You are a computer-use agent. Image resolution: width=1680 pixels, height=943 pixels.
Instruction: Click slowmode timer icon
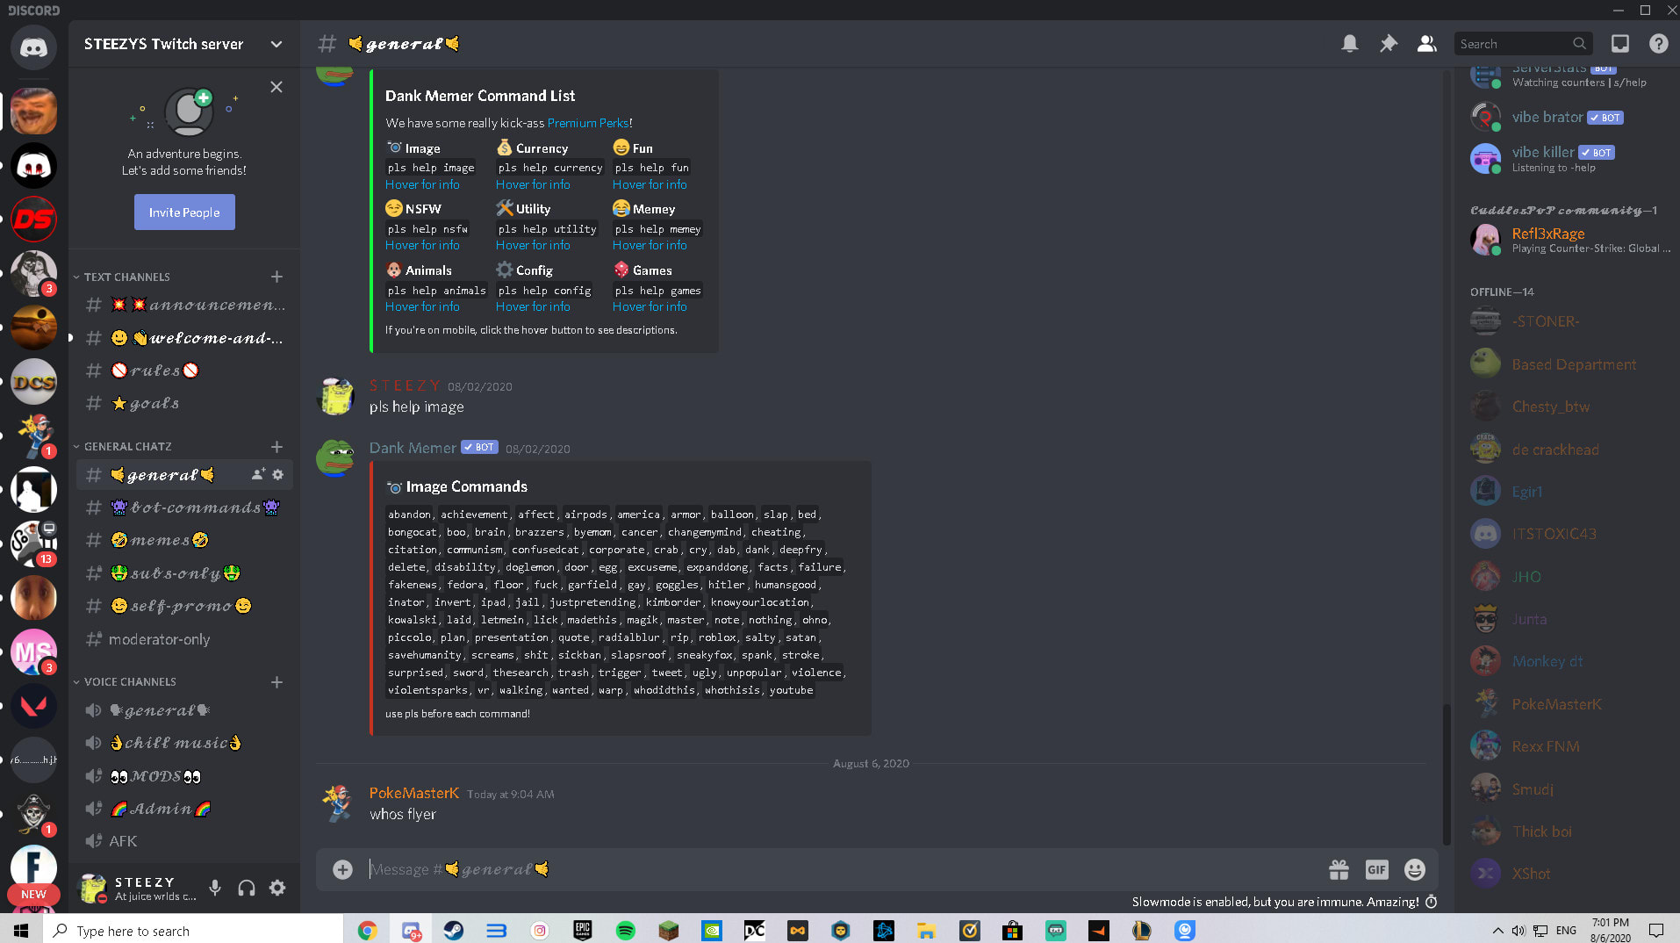click(x=1431, y=902)
